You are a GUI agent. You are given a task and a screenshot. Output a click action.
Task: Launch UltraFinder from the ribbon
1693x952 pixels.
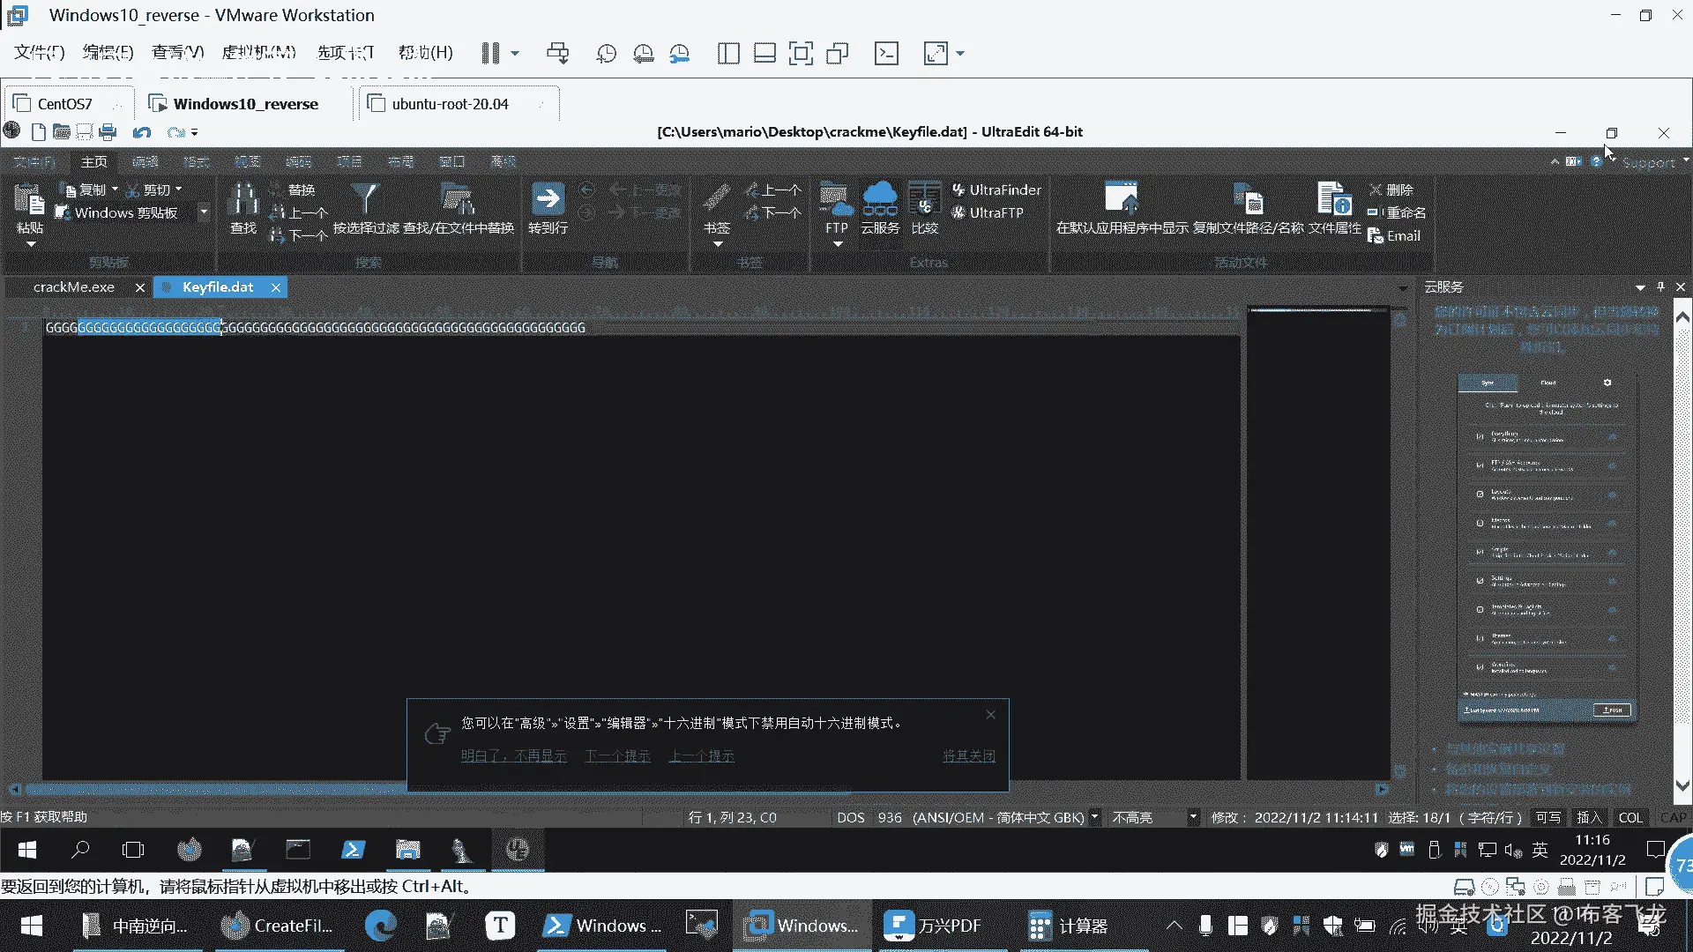click(x=996, y=190)
